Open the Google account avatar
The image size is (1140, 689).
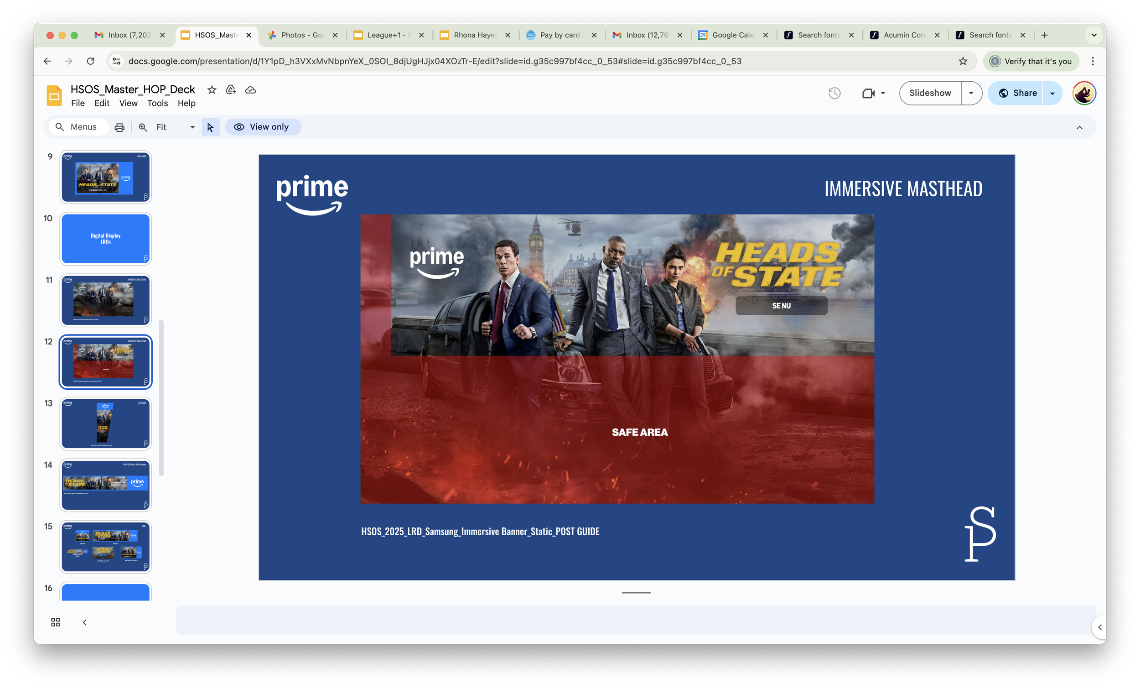click(1084, 93)
